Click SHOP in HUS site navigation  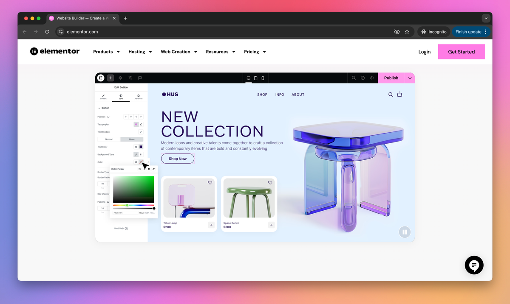pyautogui.click(x=262, y=95)
